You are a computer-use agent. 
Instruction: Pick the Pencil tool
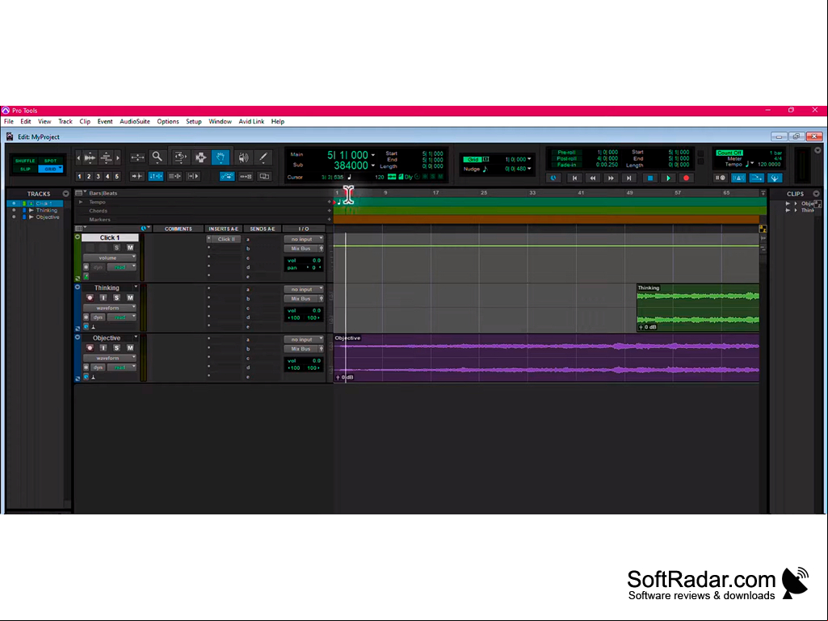point(263,157)
